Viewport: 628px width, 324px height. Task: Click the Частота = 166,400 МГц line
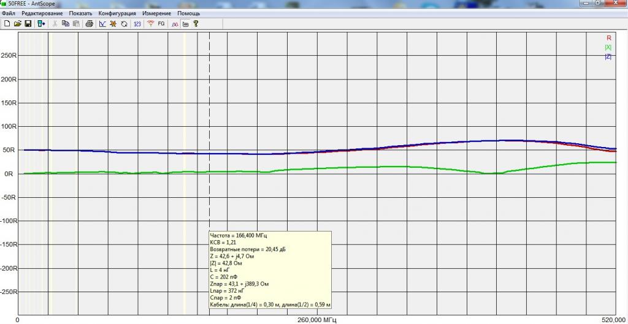tap(239, 236)
